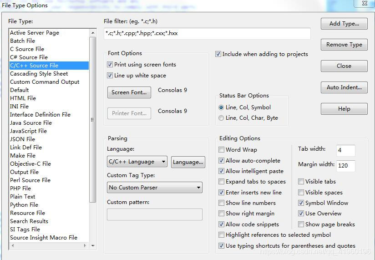Focus the Tab width input box
The image size is (375, 260).
pyautogui.click(x=345, y=150)
